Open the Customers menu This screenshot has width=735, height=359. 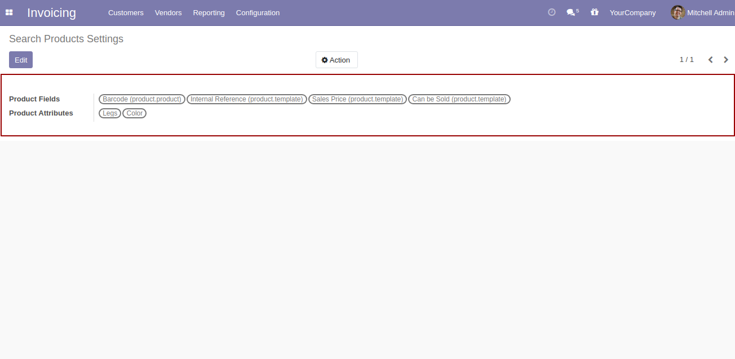(126, 12)
